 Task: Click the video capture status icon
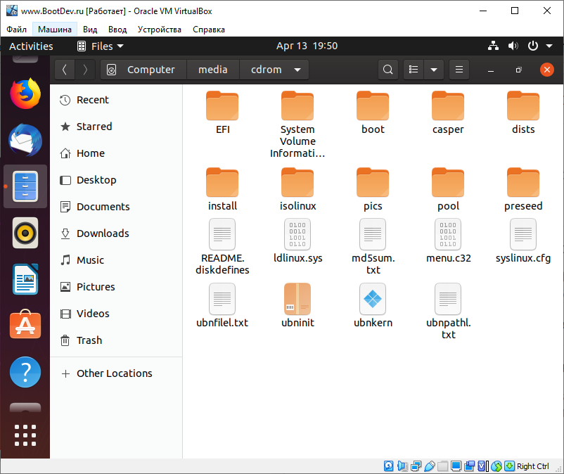(x=470, y=466)
